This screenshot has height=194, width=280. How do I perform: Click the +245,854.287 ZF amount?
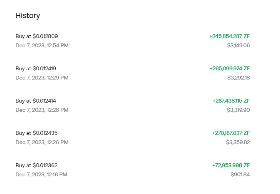pyautogui.click(x=229, y=36)
